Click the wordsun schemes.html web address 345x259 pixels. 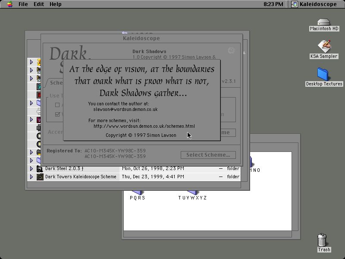(x=144, y=126)
